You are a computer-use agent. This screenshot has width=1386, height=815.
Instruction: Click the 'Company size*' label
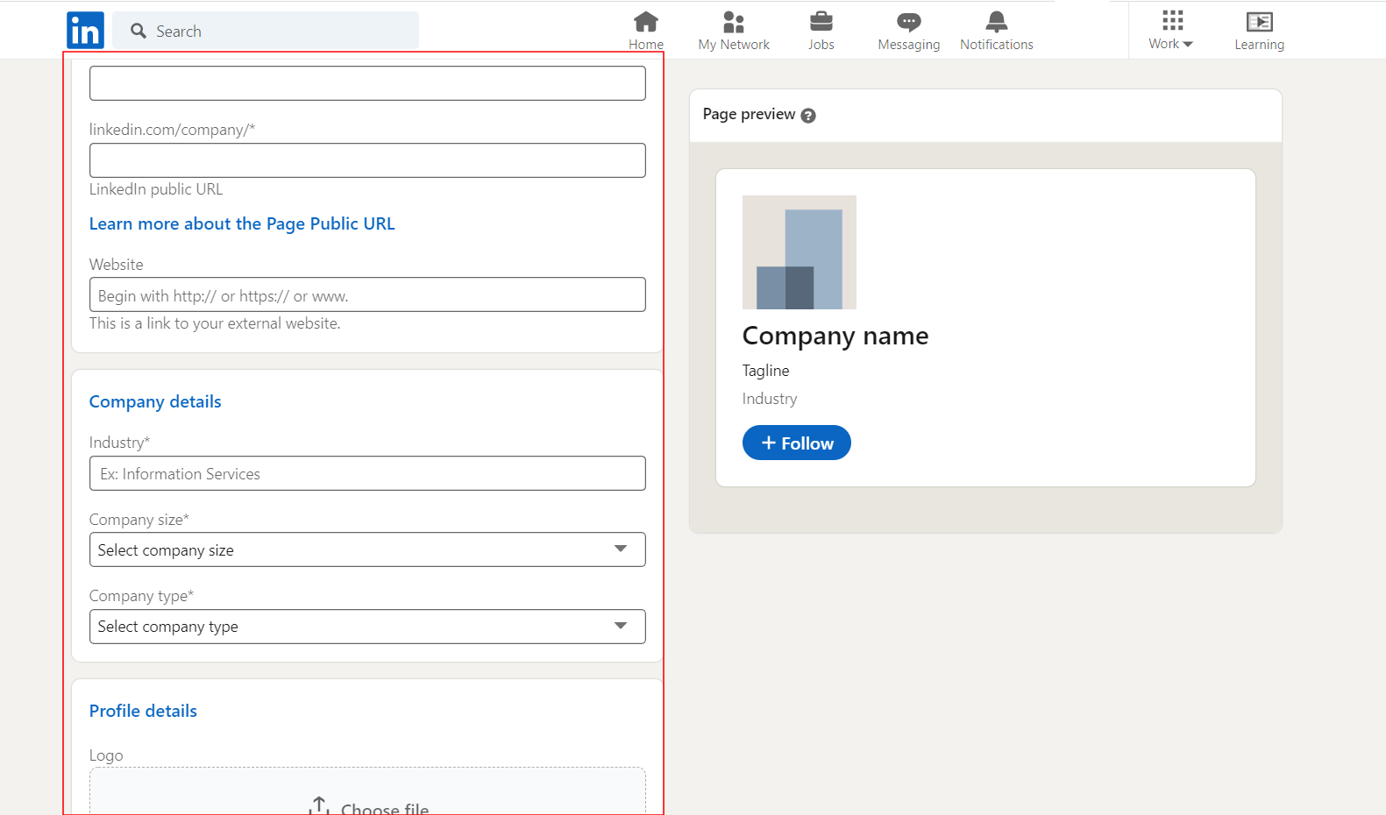click(x=139, y=520)
